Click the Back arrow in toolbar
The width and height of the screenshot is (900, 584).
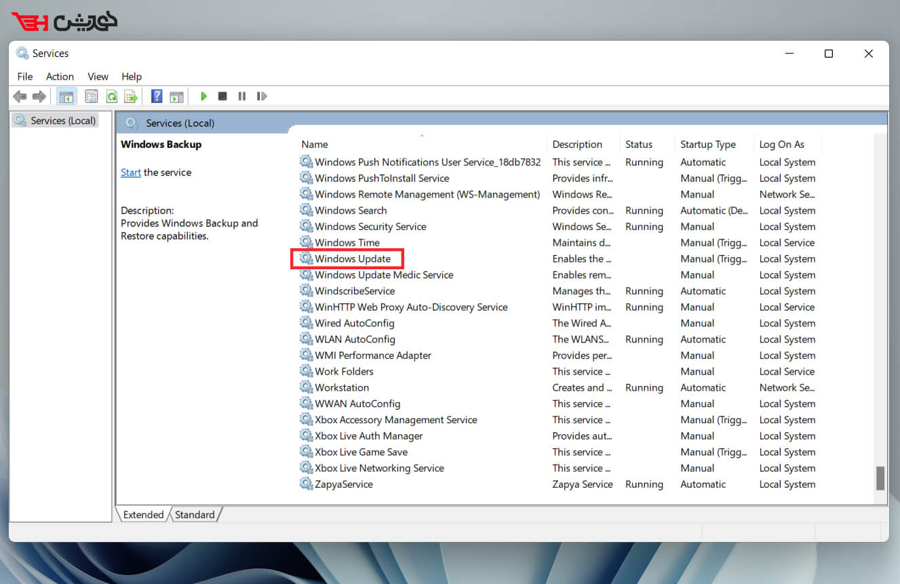point(20,96)
